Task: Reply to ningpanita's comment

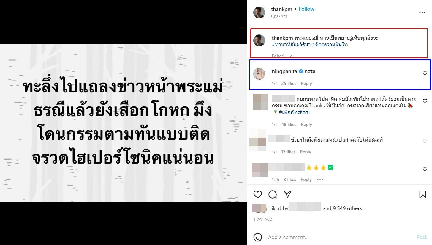Action: tap(306, 84)
